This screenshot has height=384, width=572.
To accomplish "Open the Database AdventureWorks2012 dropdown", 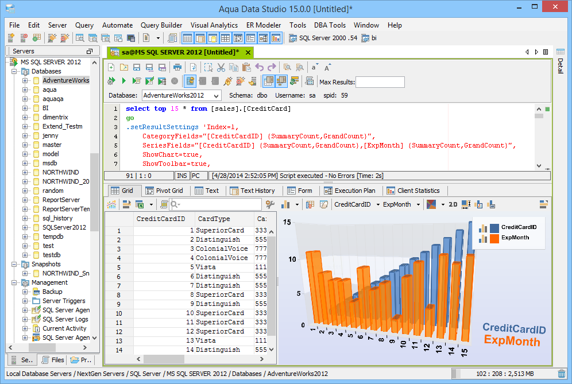I will click(217, 95).
